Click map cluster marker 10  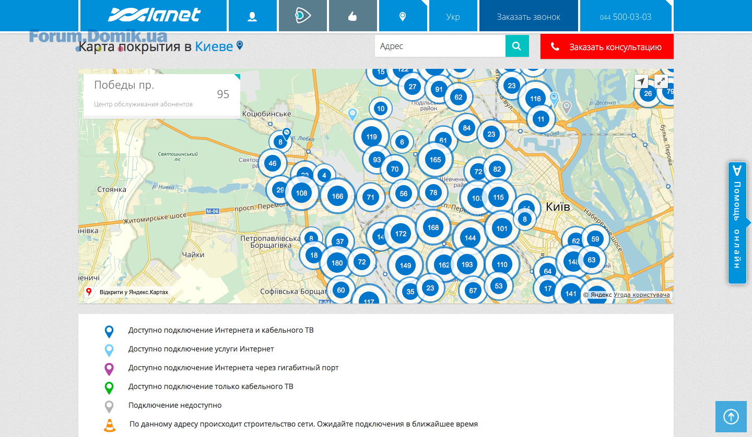(381, 109)
